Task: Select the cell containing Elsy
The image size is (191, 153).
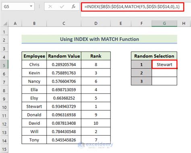Action: pos(34,98)
